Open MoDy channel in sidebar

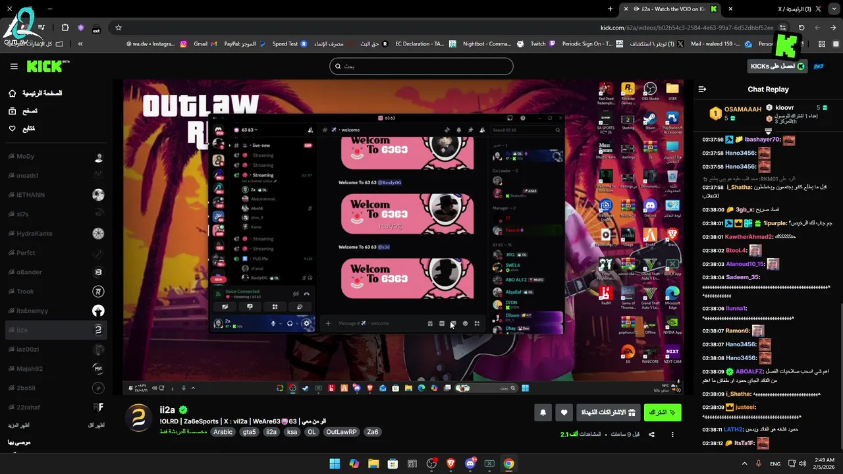coord(55,157)
